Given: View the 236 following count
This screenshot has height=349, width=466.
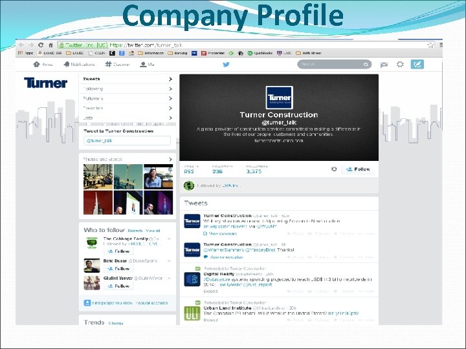Looking at the screenshot, I should 222,169.
